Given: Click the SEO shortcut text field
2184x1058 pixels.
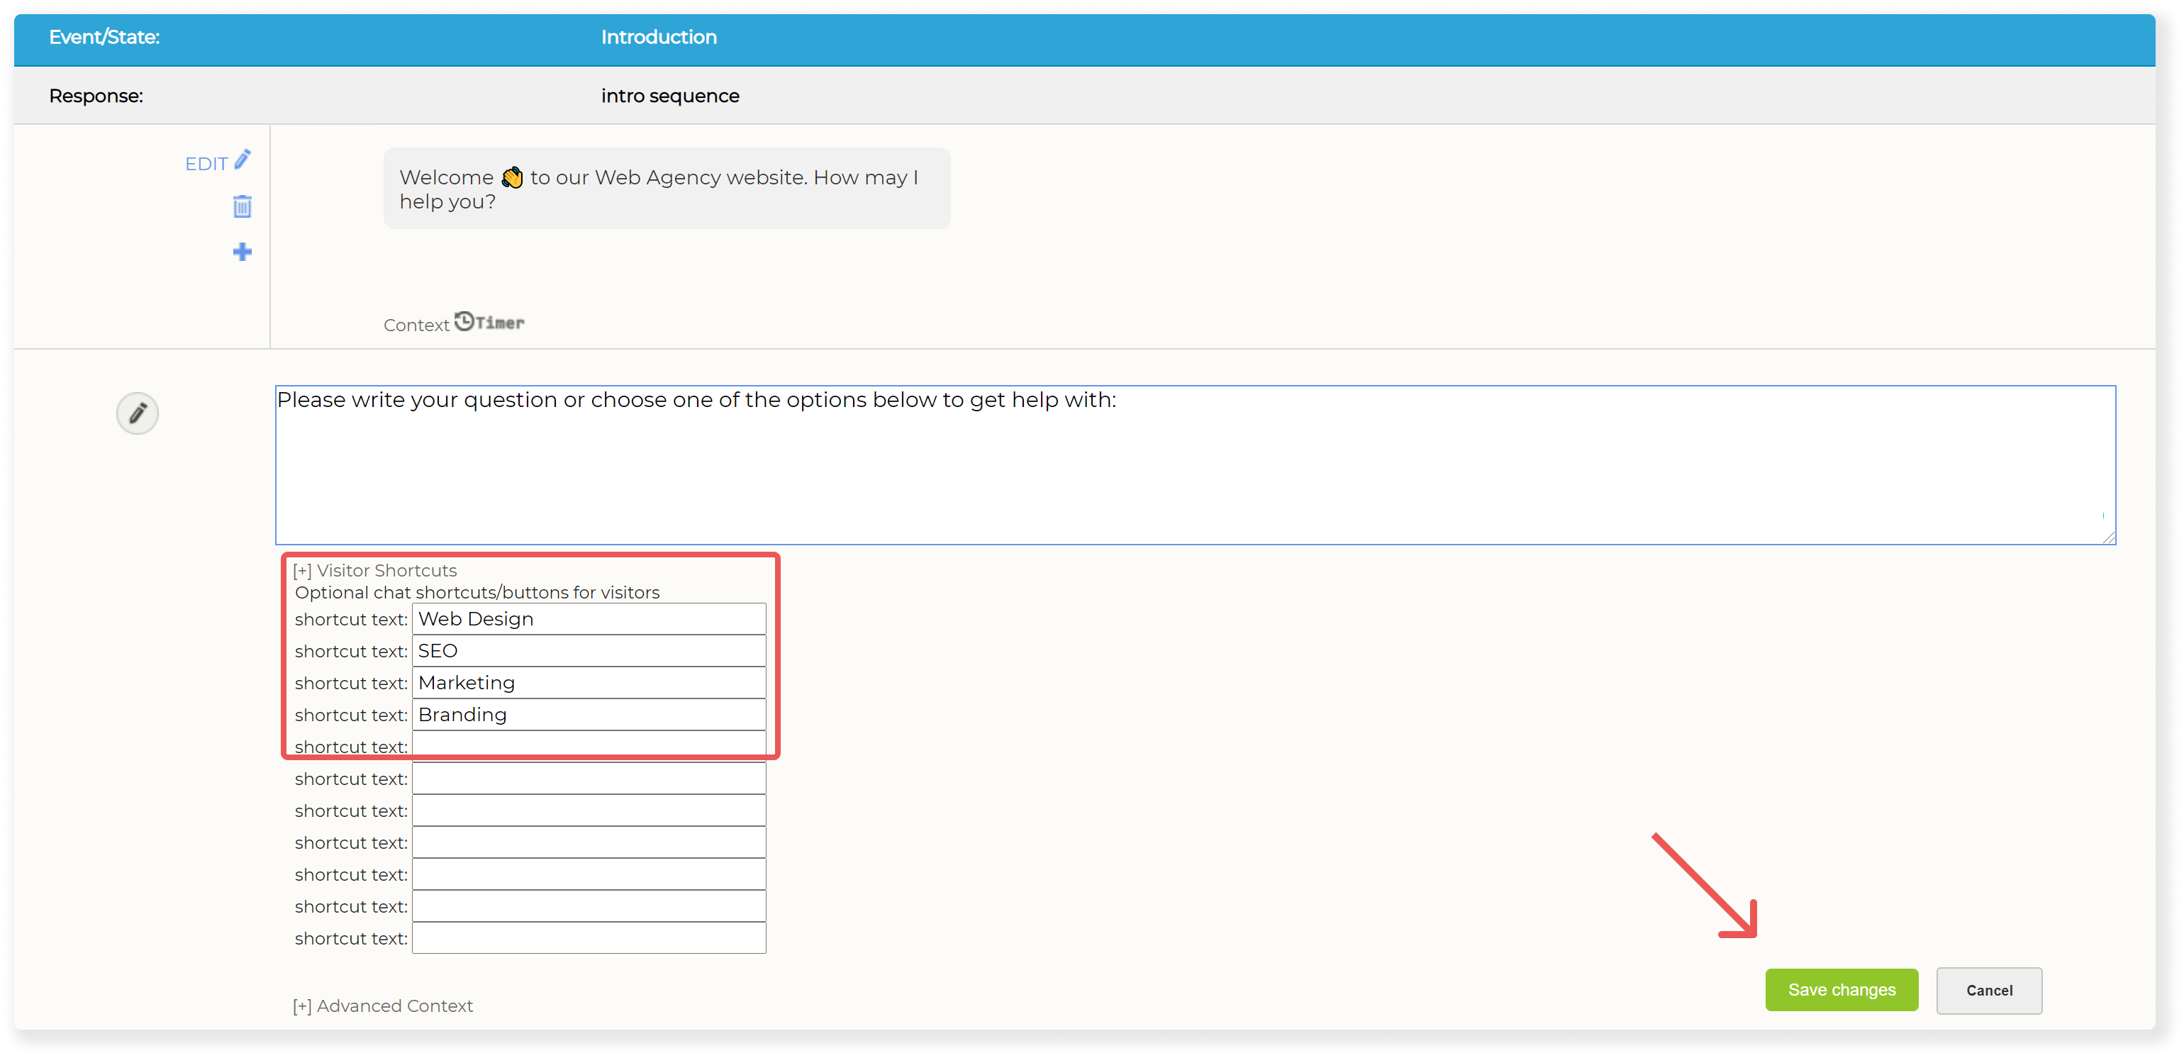Looking at the screenshot, I should click(x=589, y=650).
